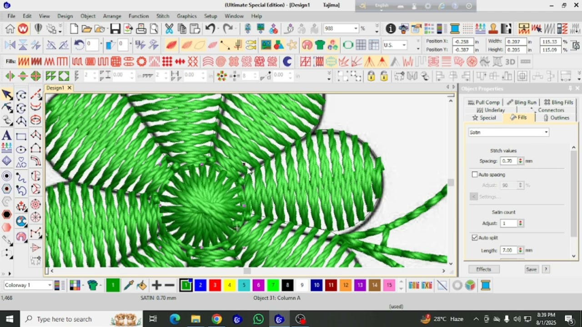Click the Position X input field
This screenshot has width=582, height=327.
[x=462, y=41]
